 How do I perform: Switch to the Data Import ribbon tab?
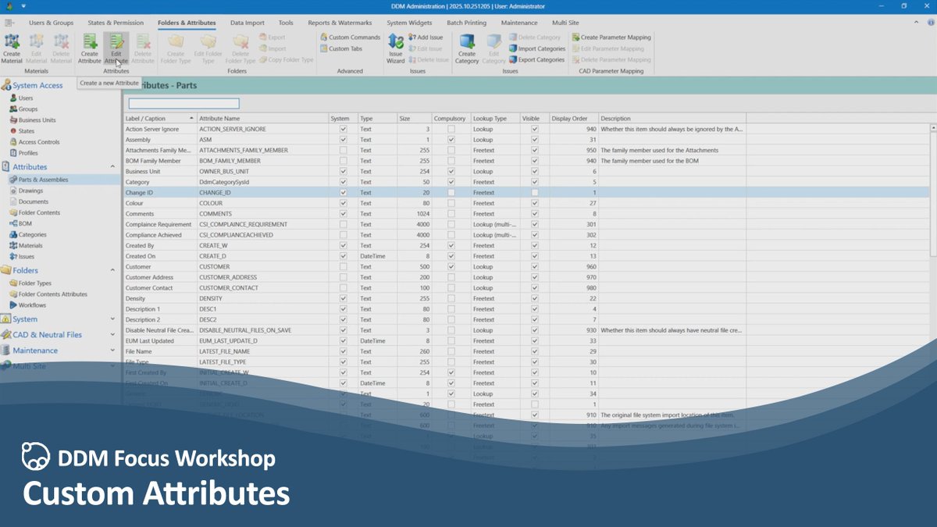click(x=247, y=23)
